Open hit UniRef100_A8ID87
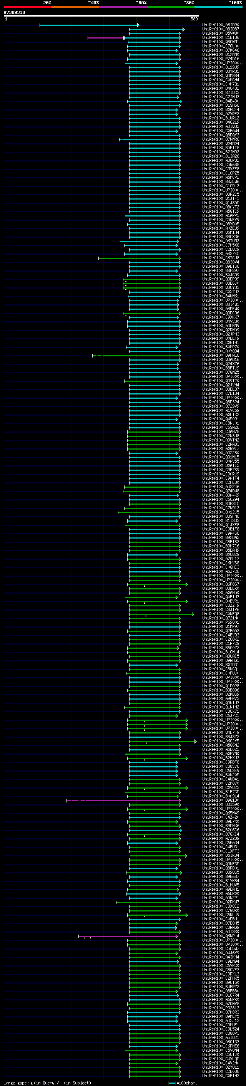This screenshot has width=246, height=1086. pos(221,29)
